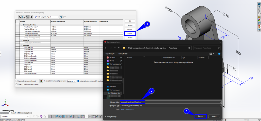Enable Automatycznie przebuduj checkbox
The width and height of the screenshot is (261, 121).
tap(17, 81)
